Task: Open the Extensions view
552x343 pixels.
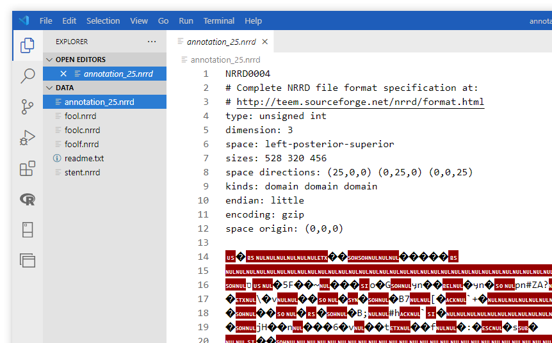Action: 28,168
